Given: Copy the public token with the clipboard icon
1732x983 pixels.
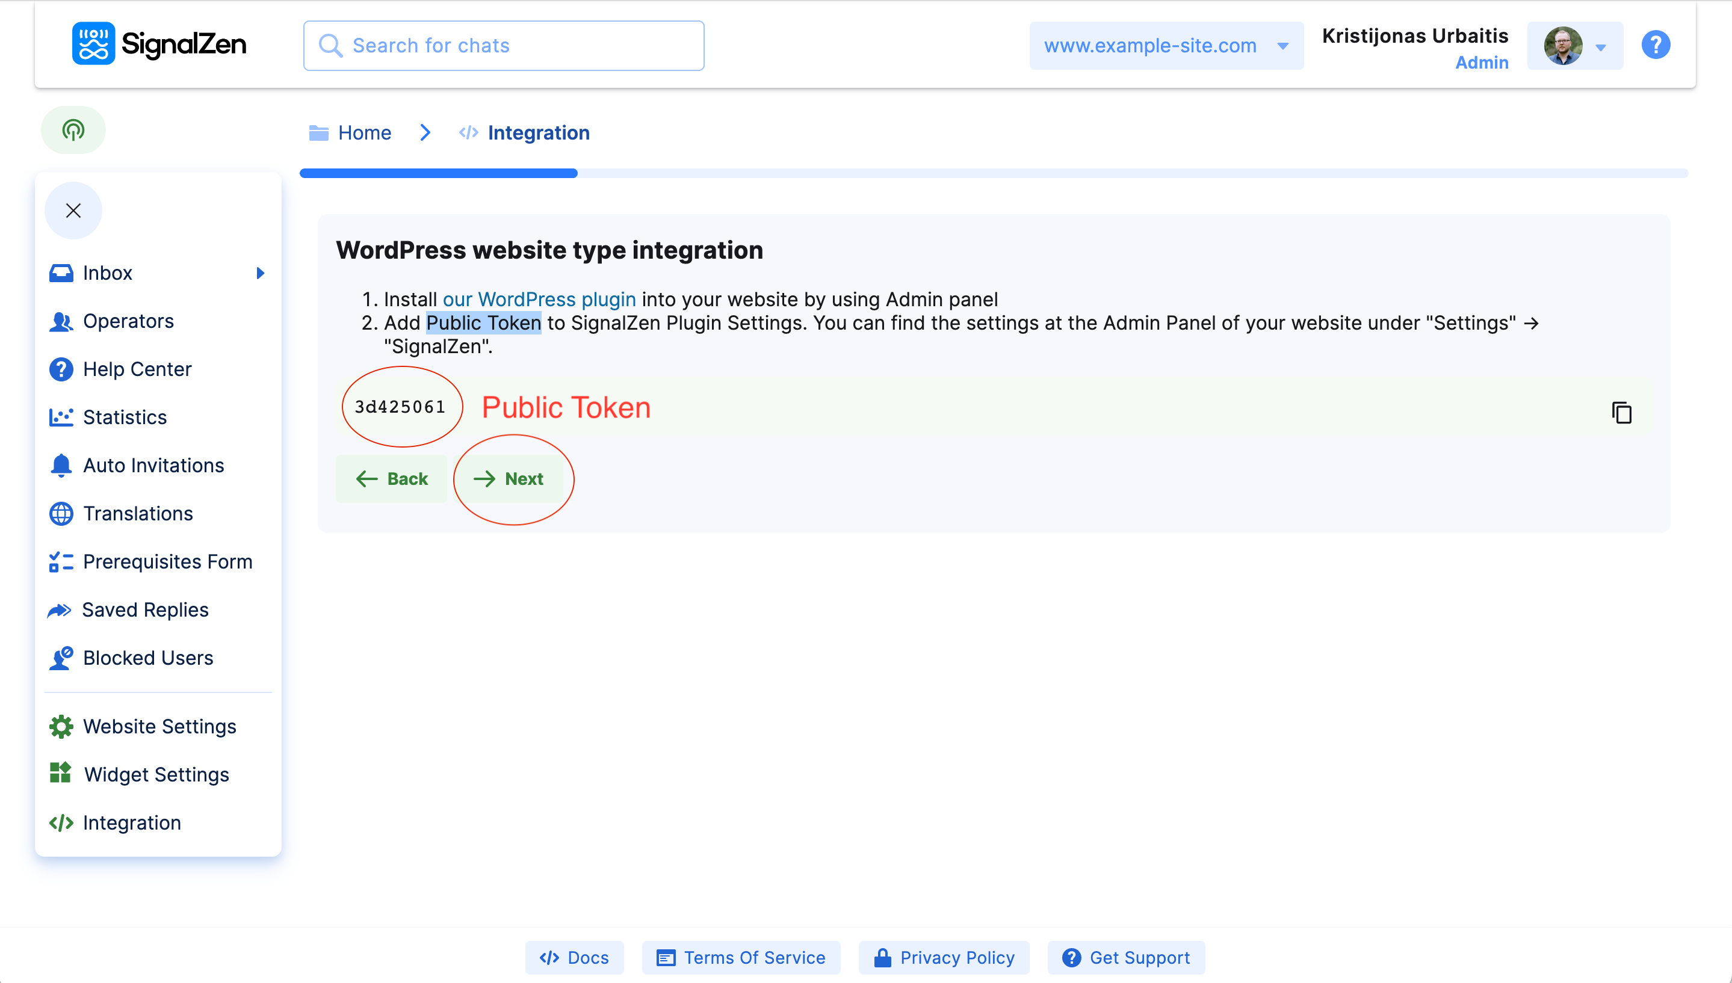Looking at the screenshot, I should 1621,413.
